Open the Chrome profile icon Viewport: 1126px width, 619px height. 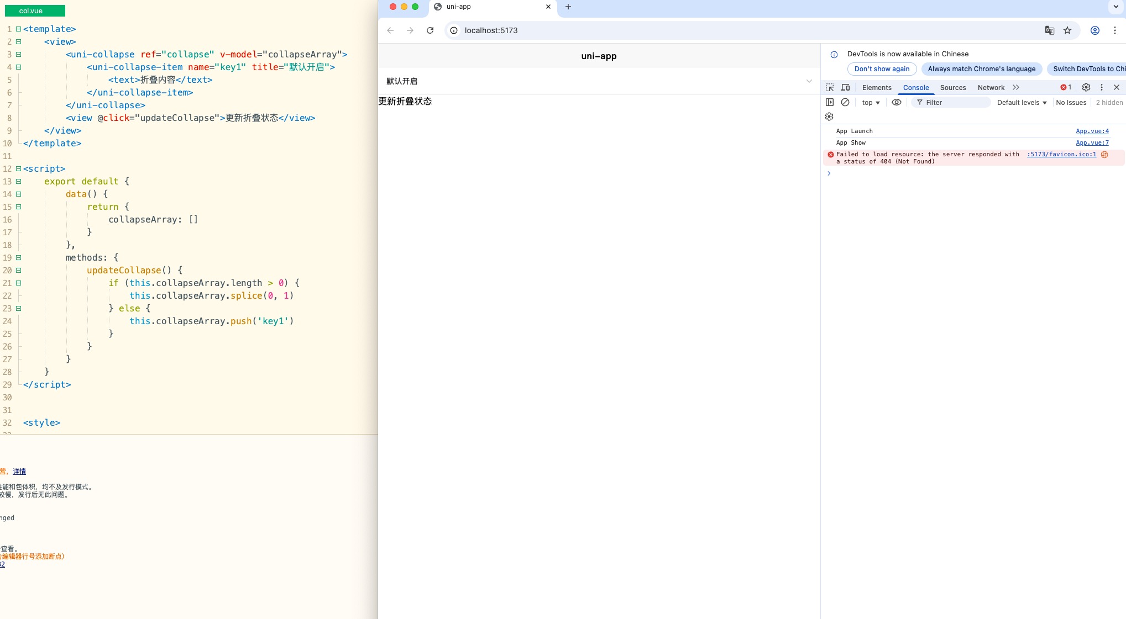coord(1094,30)
